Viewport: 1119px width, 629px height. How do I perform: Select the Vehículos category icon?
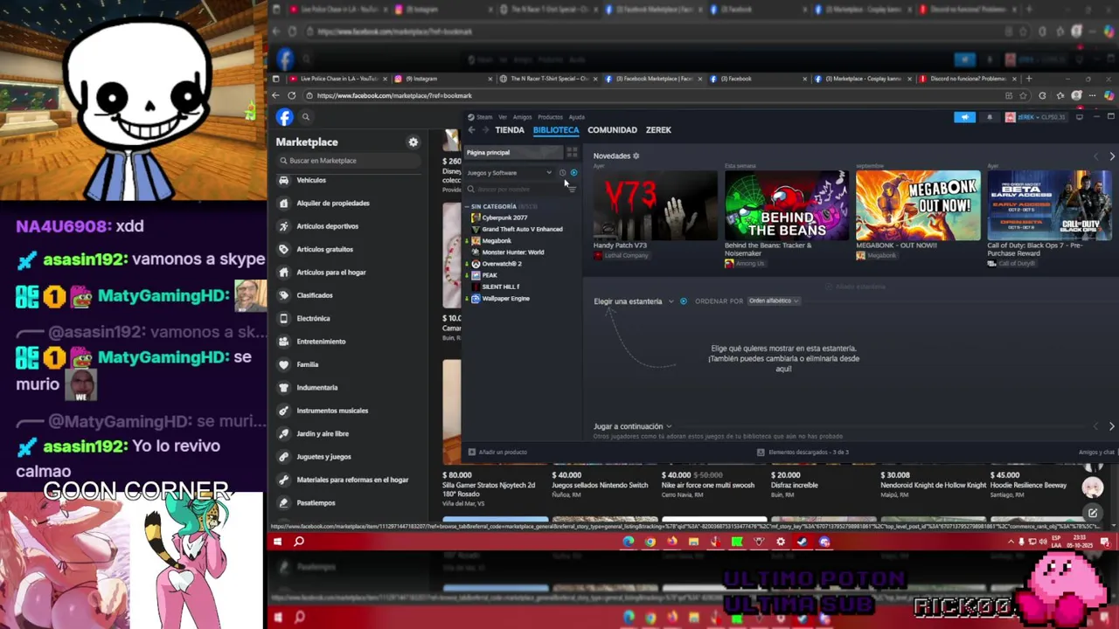283,180
